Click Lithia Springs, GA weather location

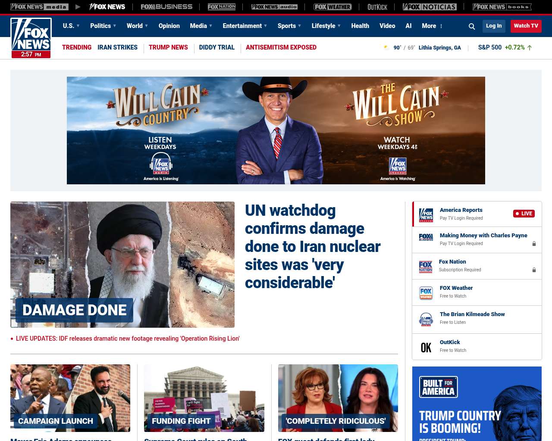pyautogui.click(x=439, y=48)
